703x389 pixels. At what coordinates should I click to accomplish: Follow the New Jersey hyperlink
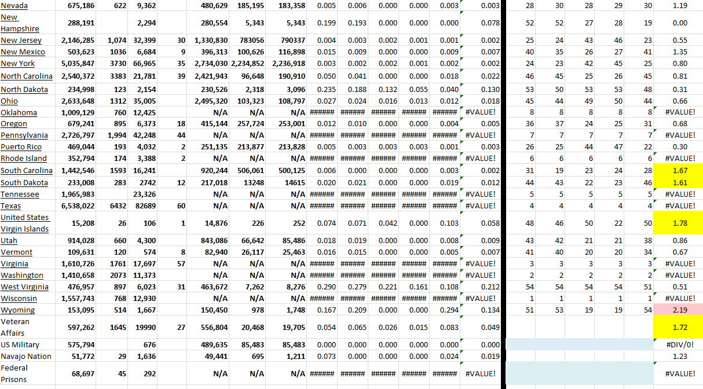click(20, 41)
